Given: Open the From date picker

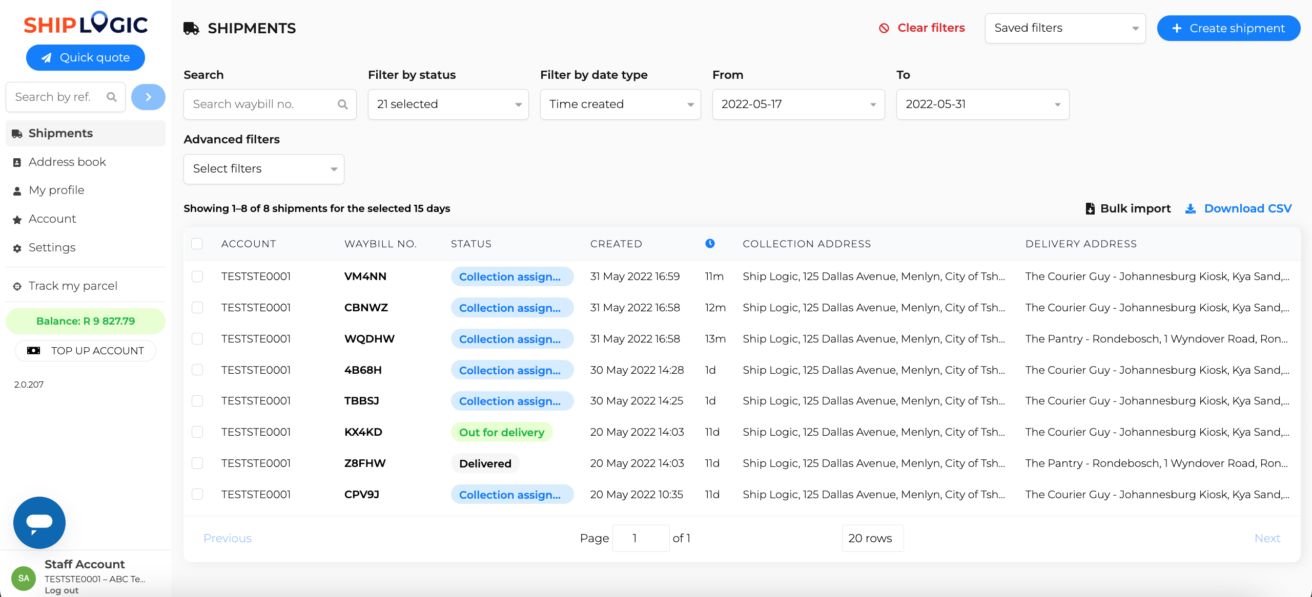Looking at the screenshot, I should click(x=798, y=104).
